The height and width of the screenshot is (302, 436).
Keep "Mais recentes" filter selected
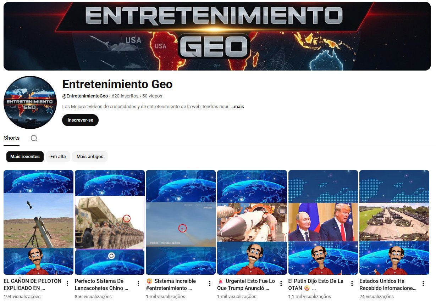(x=25, y=156)
